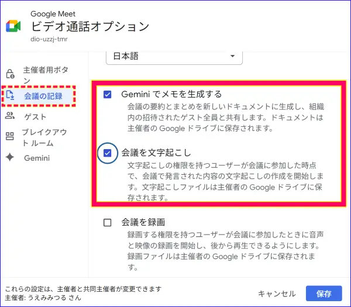This screenshot has height=307, width=351.
Task: Toggle the 会議を文字起こし checkbox
Action: [108, 153]
